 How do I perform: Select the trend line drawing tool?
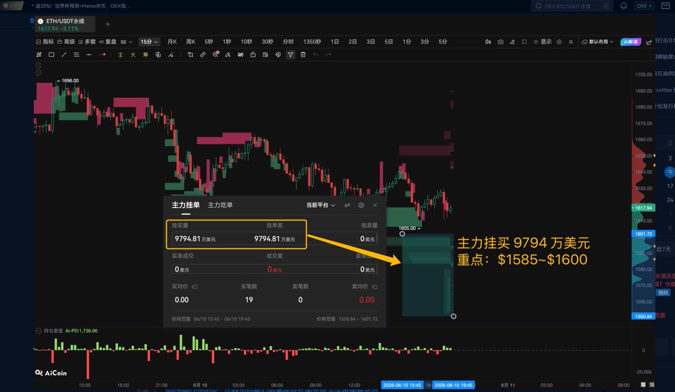click(64, 55)
